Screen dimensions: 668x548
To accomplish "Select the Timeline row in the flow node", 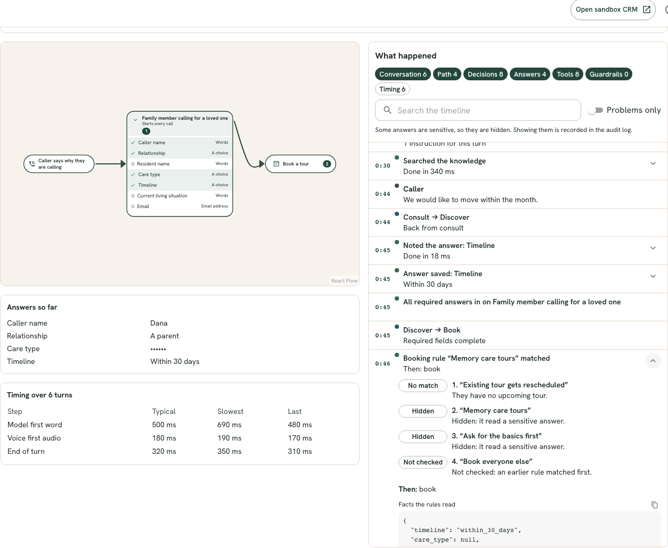I will pyautogui.click(x=180, y=185).
